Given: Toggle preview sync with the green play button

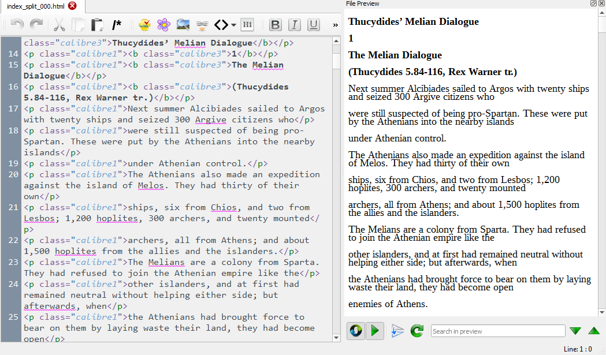Looking at the screenshot, I should [x=374, y=331].
